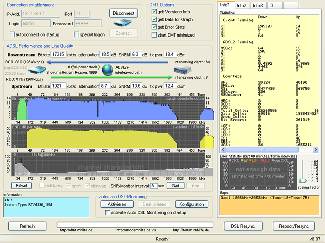Click the Downstream SNRM value 6.3
The height and width of the screenshot is (243, 325).
[136, 54]
